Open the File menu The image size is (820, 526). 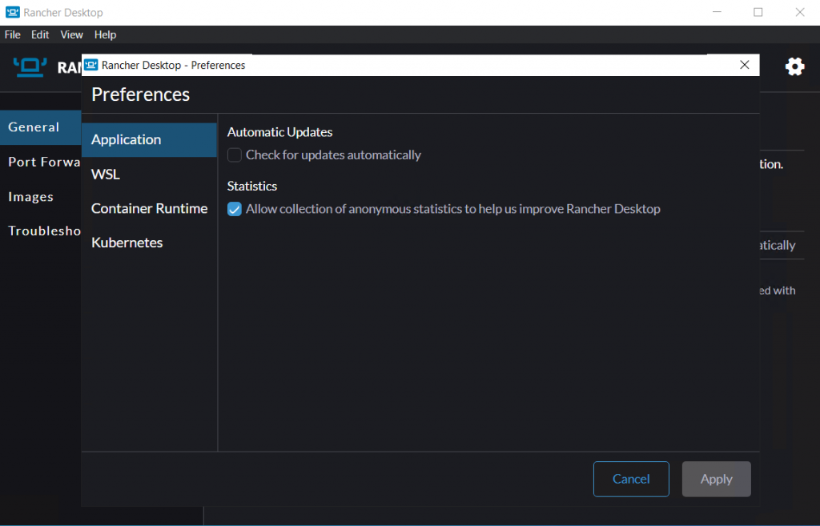(x=13, y=34)
